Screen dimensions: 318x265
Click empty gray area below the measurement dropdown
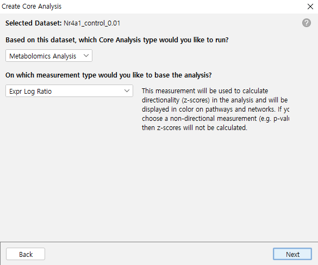pos(69,161)
